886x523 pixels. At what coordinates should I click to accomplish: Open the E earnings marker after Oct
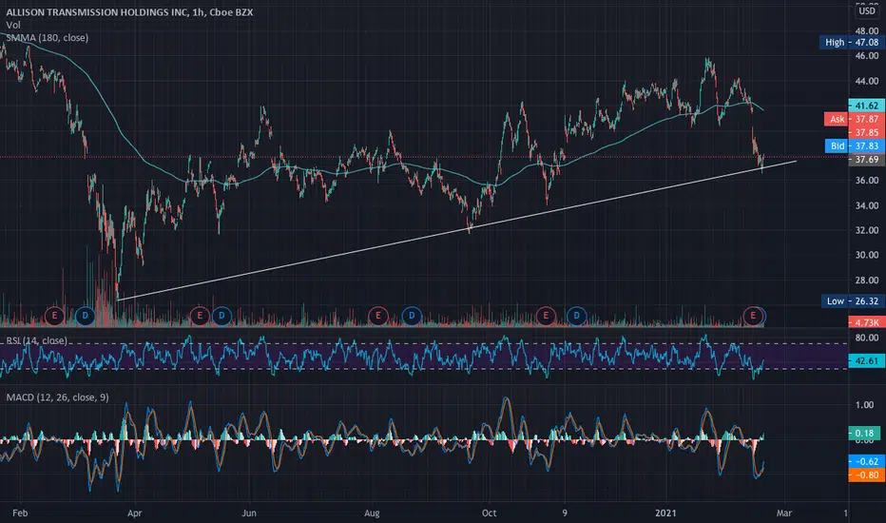click(546, 316)
